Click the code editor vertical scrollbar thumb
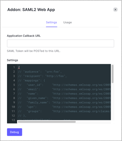122x141 pixels. point(113,74)
